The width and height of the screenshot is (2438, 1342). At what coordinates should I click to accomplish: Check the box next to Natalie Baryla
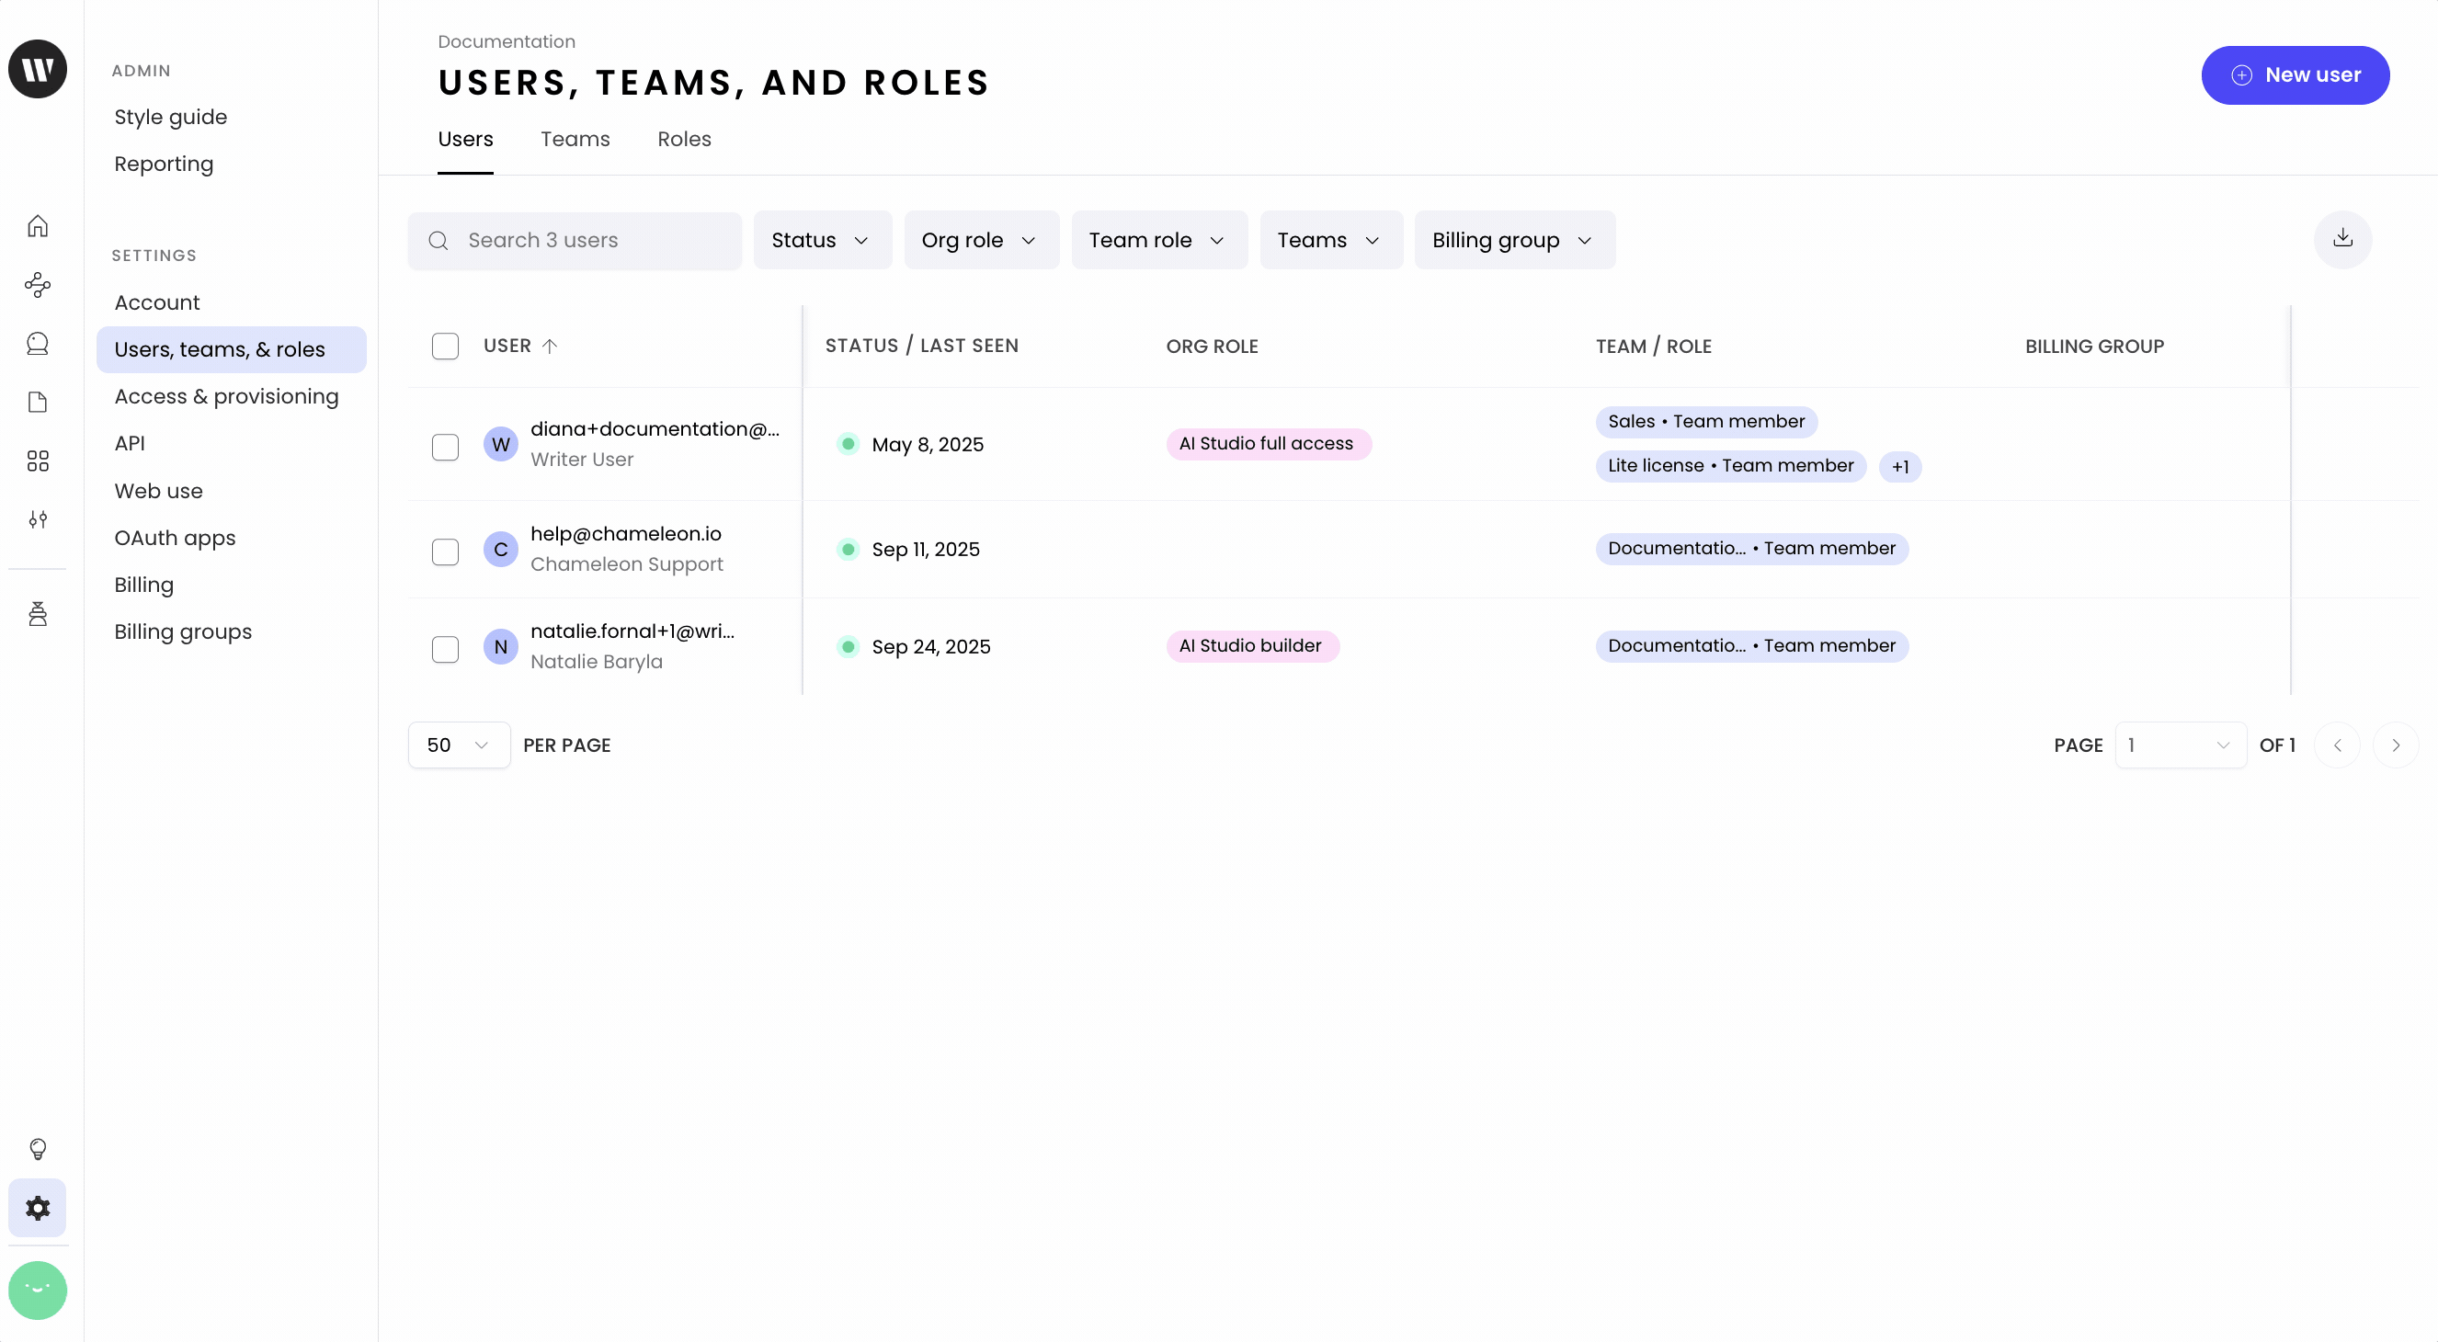pos(445,649)
